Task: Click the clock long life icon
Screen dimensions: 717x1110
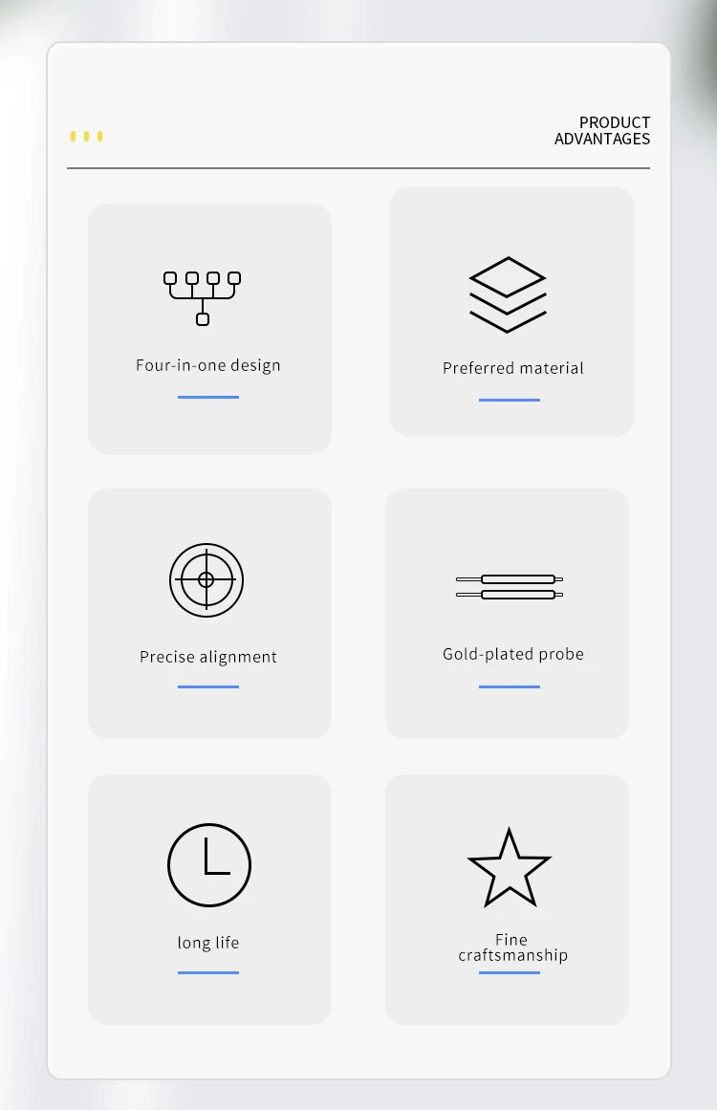Action: tap(209, 864)
